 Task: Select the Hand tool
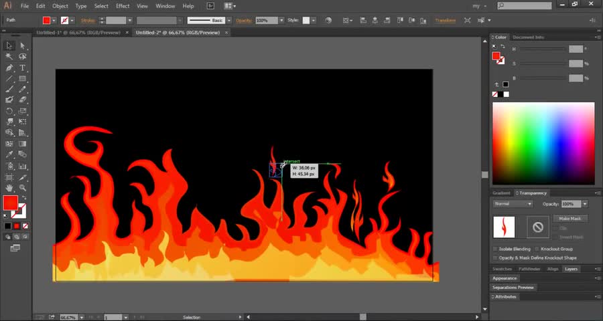pos(9,188)
